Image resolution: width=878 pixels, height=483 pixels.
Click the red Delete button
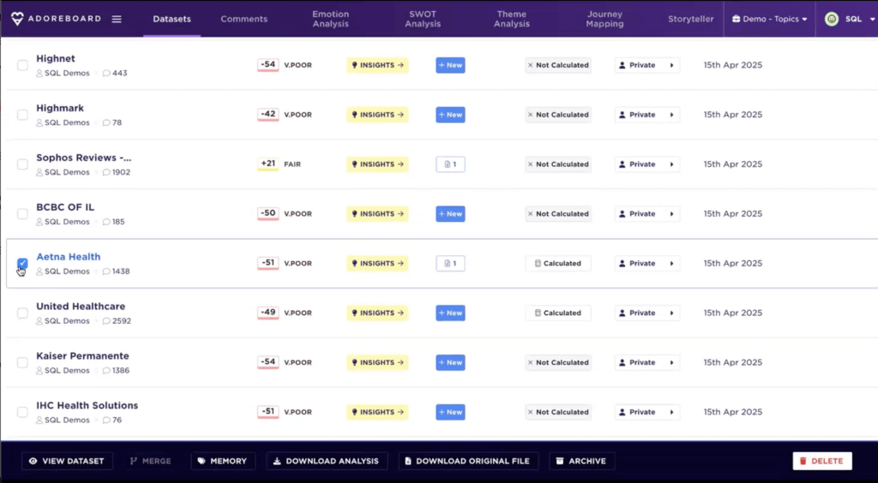click(x=822, y=462)
